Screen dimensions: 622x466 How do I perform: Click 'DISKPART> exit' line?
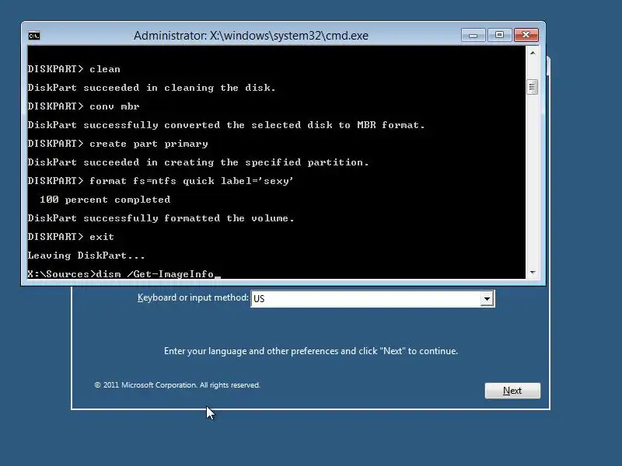(x=71, y=237)
